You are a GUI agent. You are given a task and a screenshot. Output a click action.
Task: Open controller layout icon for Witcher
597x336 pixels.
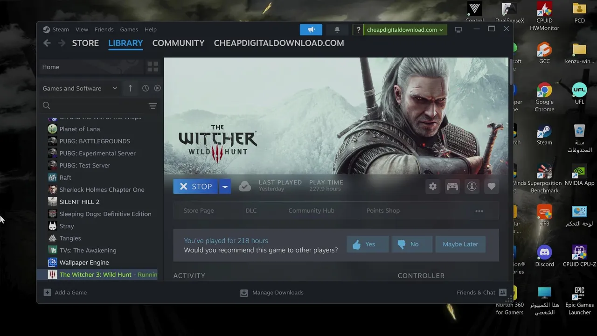[x=452, y=186]
